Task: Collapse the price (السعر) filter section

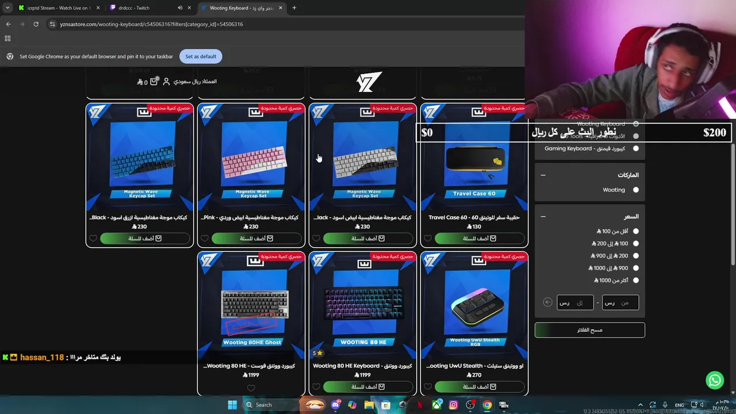Action: (x=543, y=217)
